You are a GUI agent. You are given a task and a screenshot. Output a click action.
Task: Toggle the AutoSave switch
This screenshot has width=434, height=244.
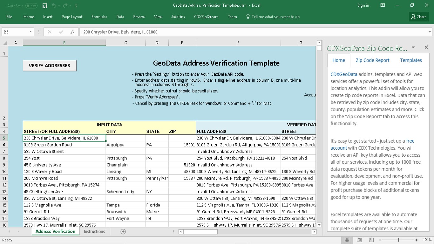pos(31,6)
